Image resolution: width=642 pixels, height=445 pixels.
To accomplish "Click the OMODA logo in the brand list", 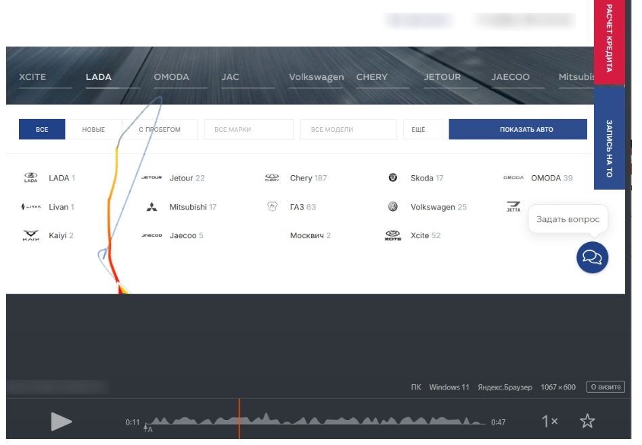I will [513, 178].
